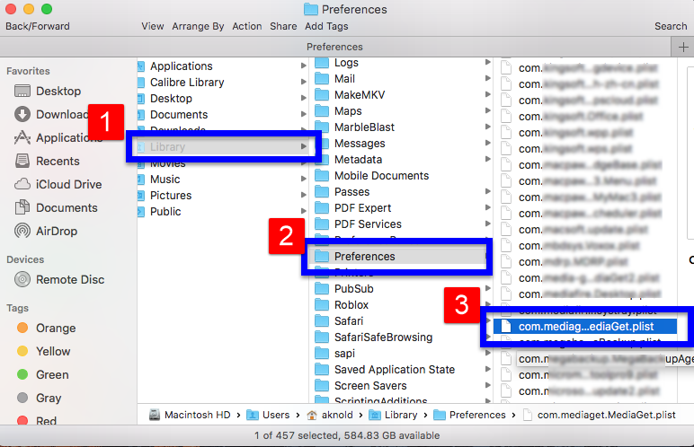Click the Remote Disc device icon

pos(22,279)
